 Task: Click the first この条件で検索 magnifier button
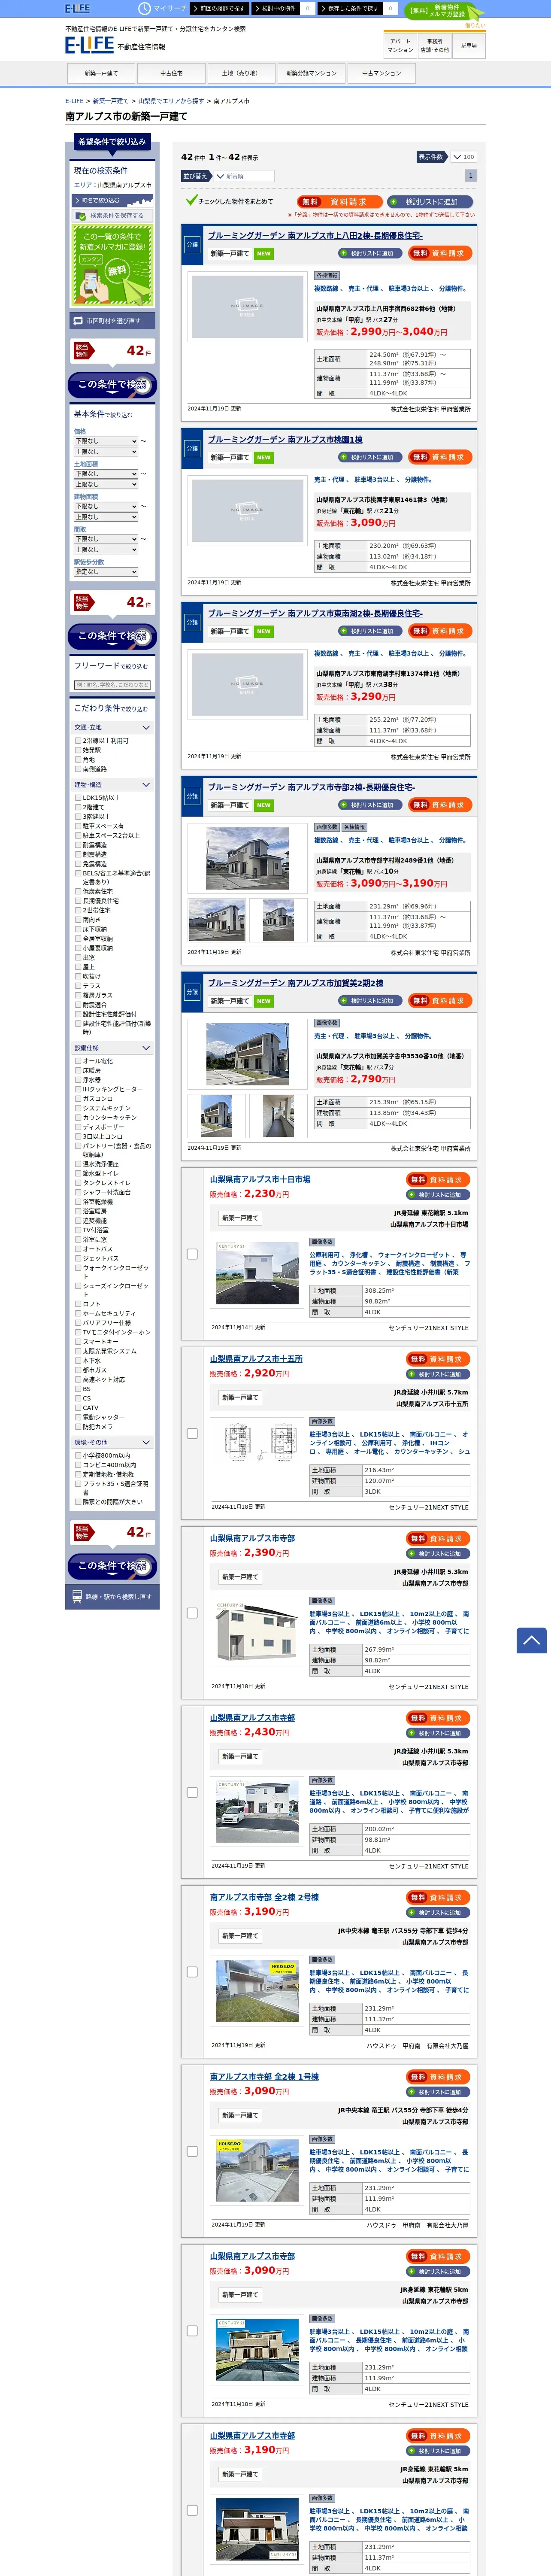[x=112, y=385]
